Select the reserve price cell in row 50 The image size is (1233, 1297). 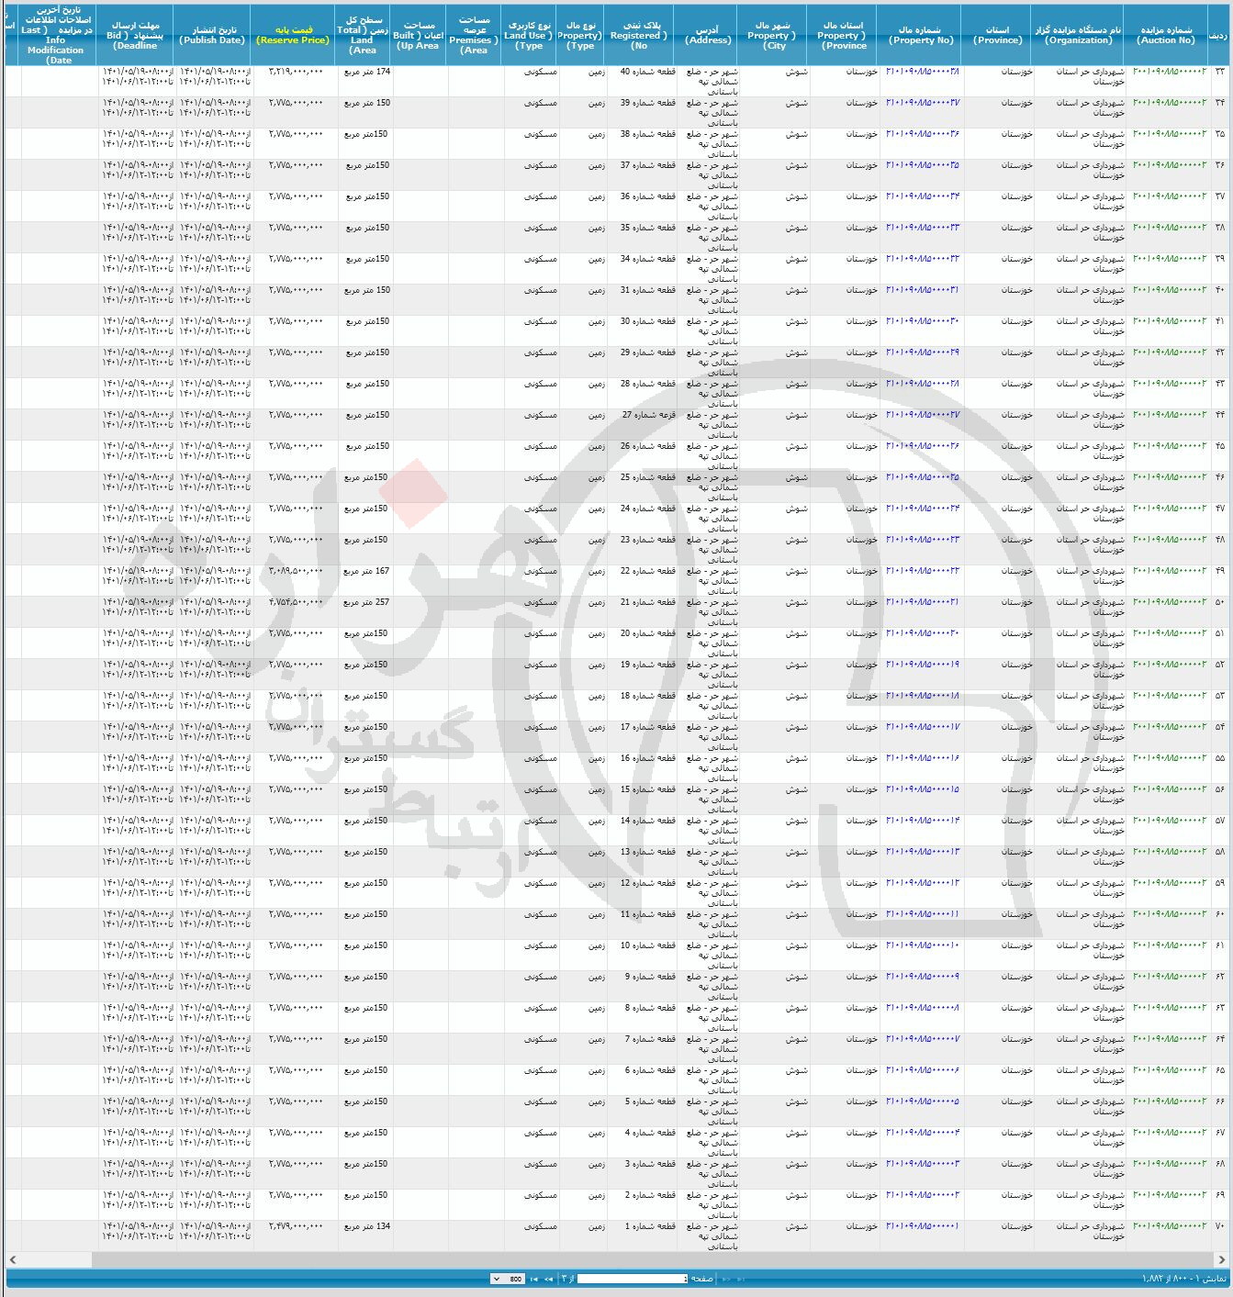pyautogui.click(x=296, y=612)
